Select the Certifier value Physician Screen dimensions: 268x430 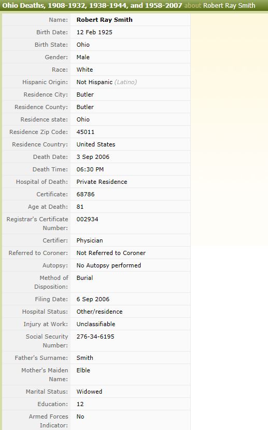(x=90, y=240)
